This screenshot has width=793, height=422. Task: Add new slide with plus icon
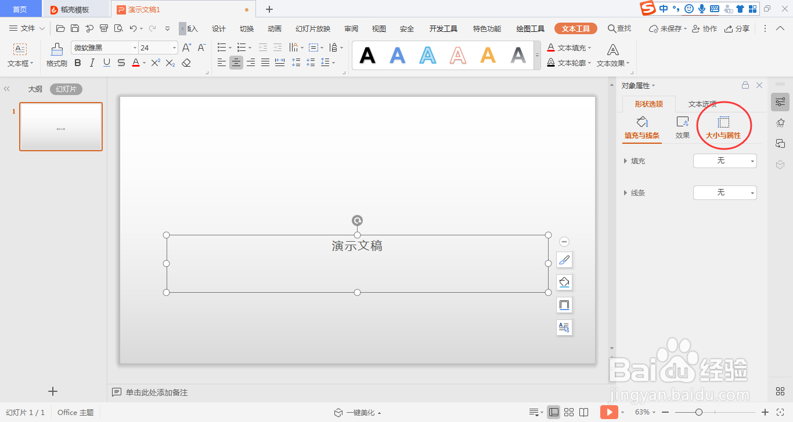(53, 391)
